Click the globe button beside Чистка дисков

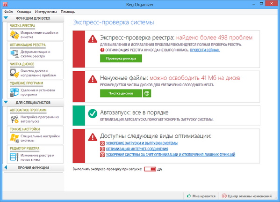(147, 93)
